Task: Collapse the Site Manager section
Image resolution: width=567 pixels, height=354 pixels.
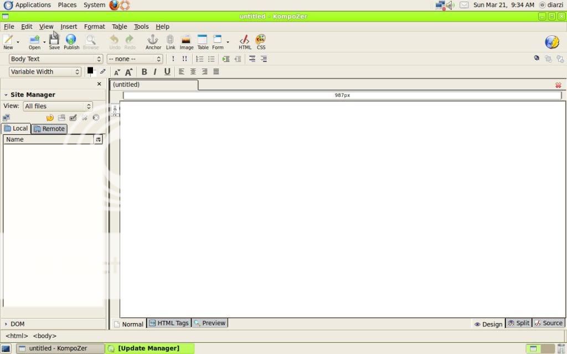Action: (6, 95)
